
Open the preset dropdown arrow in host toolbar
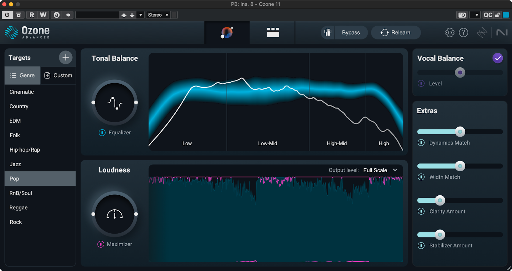(140, 15)
